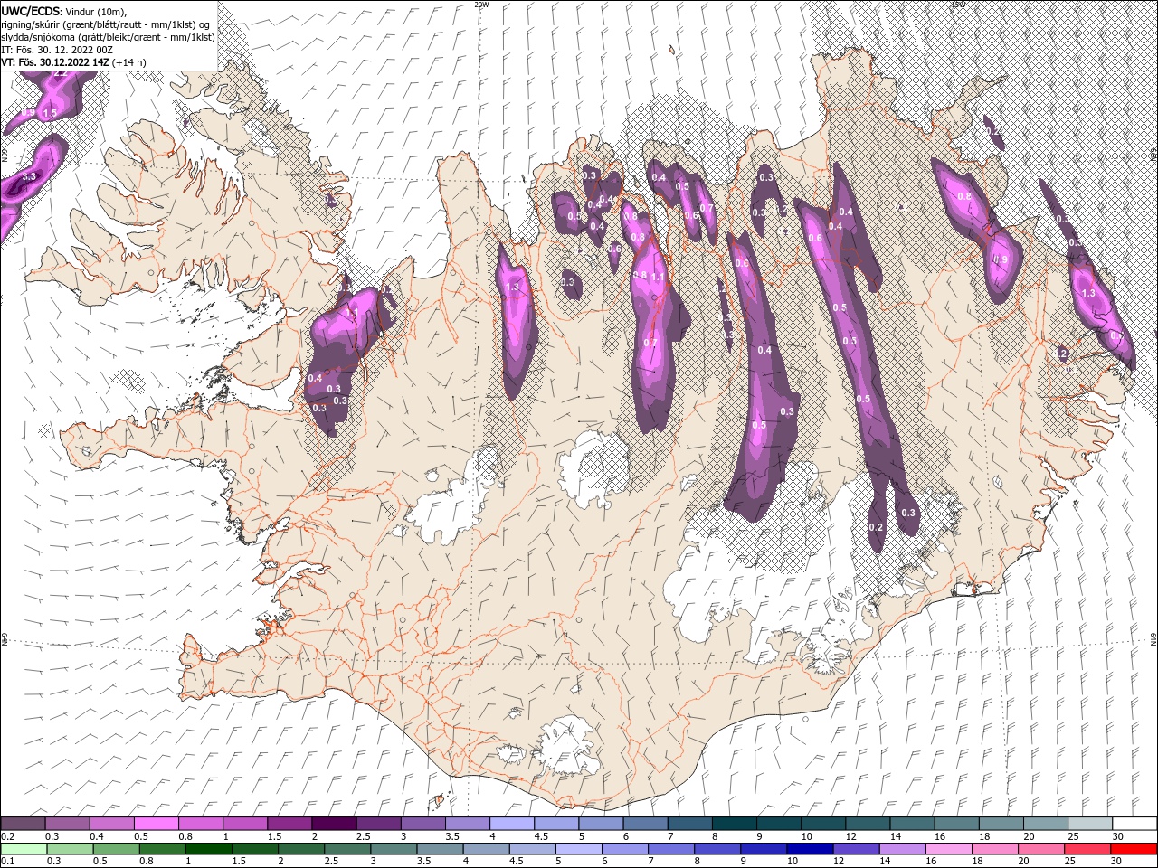The image size is (1158, 868).
Task: Click the 15W longitude label
Action: [958, 4]
